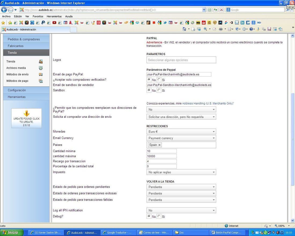Select Si for Sandbox
This screenshot has width=295, height=236.
(159, 90)
